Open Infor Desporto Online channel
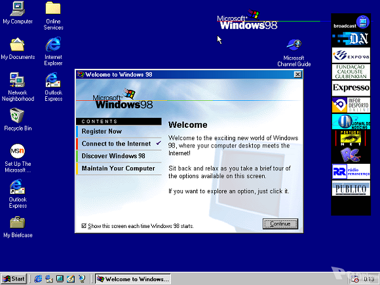Viewport: 380px width, 285px height. 351,105
